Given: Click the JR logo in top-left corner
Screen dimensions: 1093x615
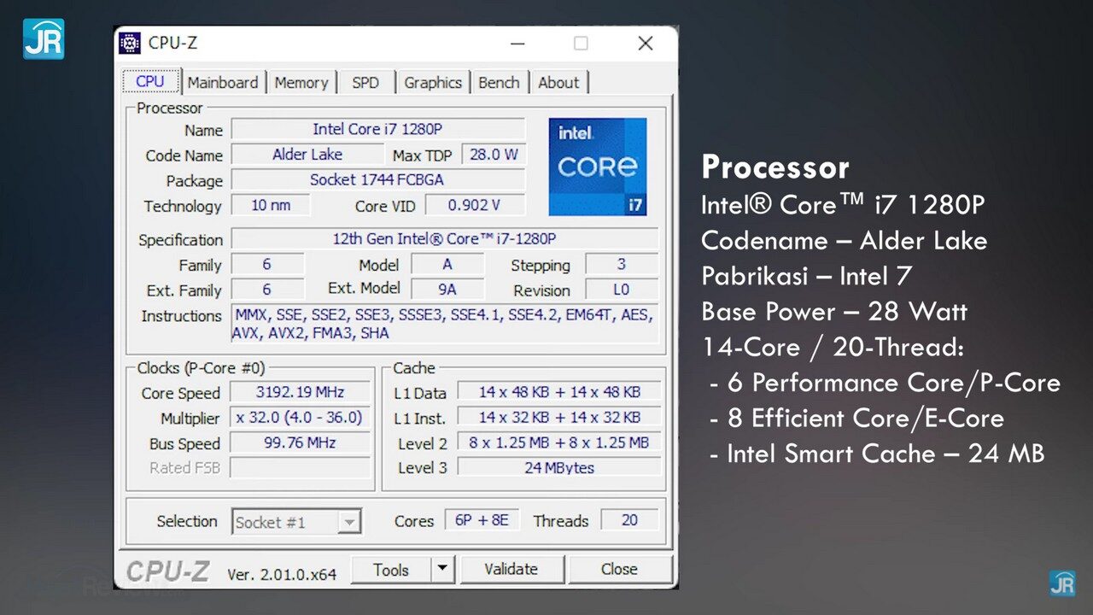Looking at the screenshot, I should click(44, 39).
